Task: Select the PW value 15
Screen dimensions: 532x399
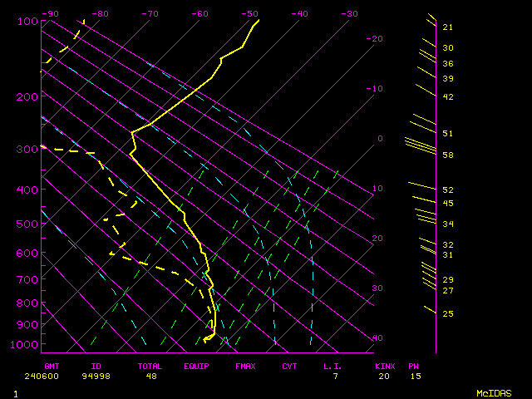Action: [415, 376]
